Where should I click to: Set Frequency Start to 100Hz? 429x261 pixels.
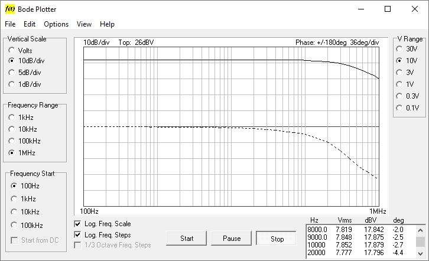[14, 186]
